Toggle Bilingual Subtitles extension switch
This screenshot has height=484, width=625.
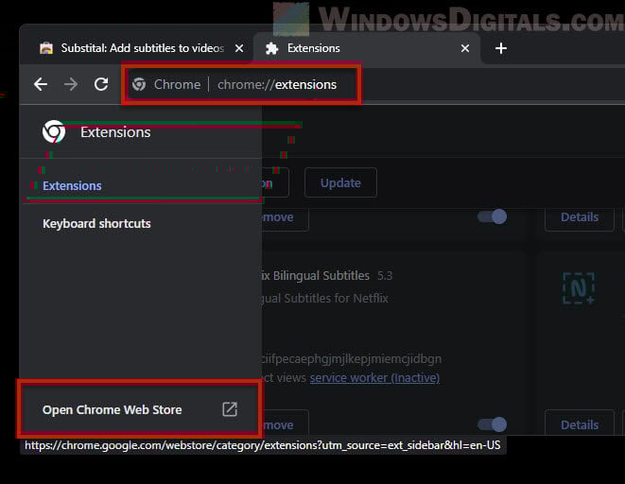click(x=493, y=424)
